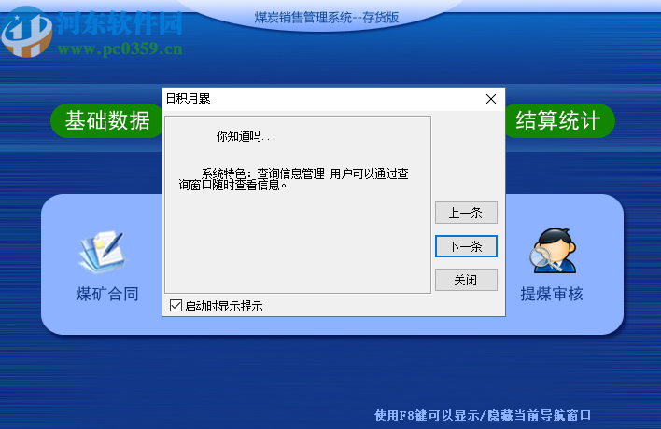The width and height of the screenshot is (661, 429).
Task: Click the 煤炭销售管理系统--存货版 title text
Action: [x=327, y=18]
